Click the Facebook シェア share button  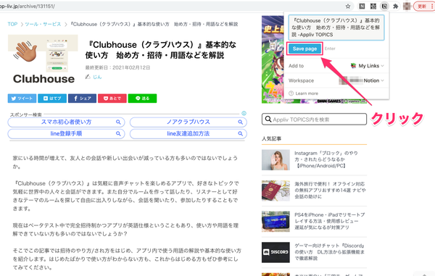pyautogui.click(x=82, y=99)
